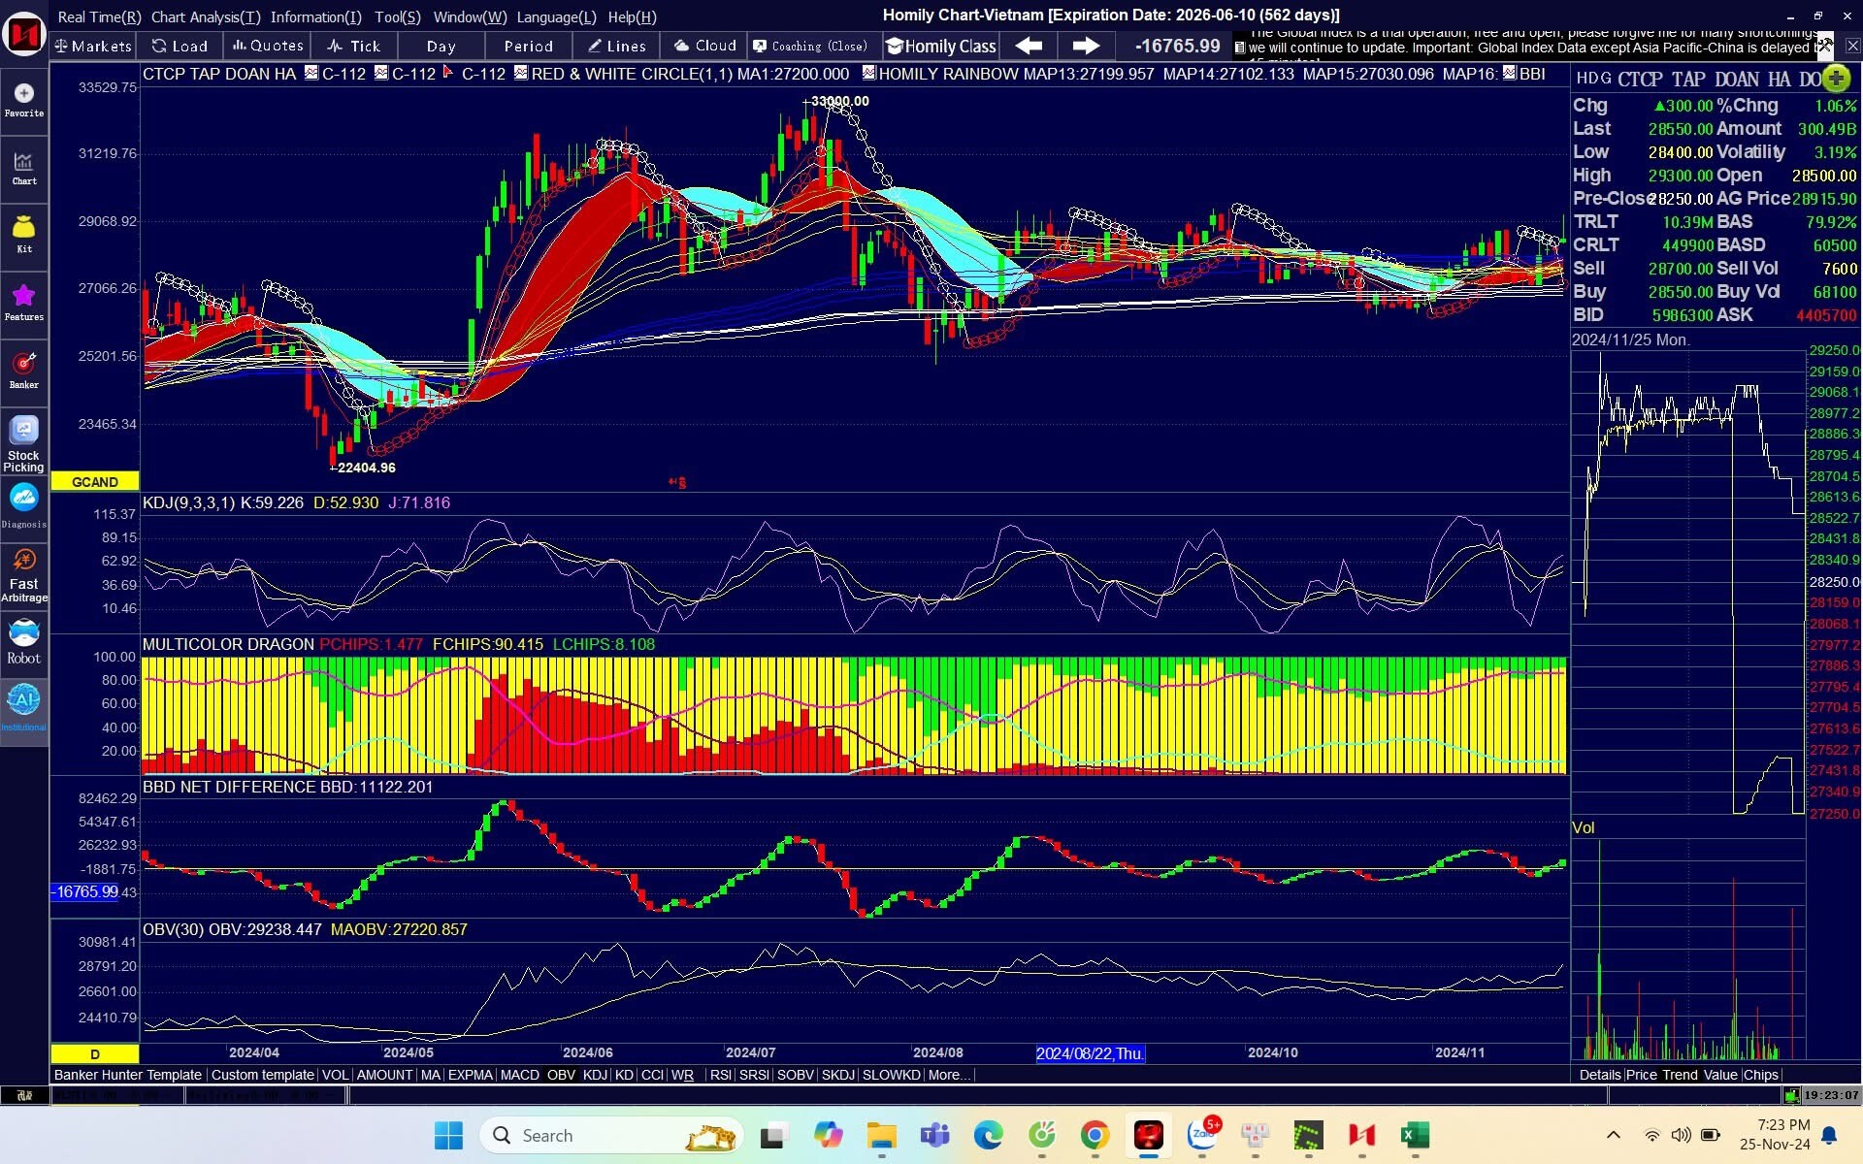The height and width of the screenshot is (1164, 1863).
Task: Open the Help(H) menu
Action: click(632, 16)
